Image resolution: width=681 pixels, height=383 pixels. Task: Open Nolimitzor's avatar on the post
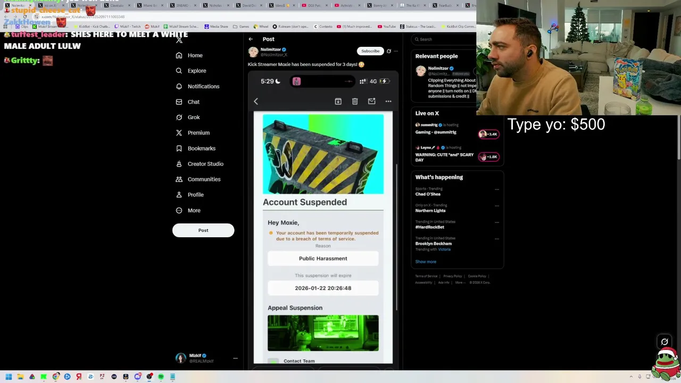coord(253,52)
